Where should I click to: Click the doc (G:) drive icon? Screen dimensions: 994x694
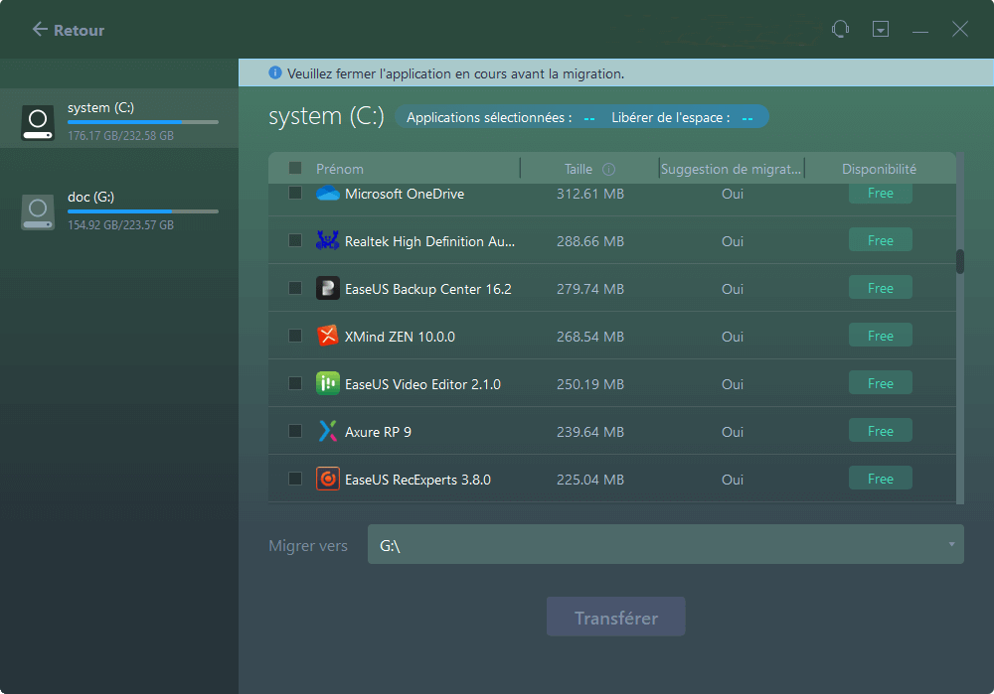(38, 211)
